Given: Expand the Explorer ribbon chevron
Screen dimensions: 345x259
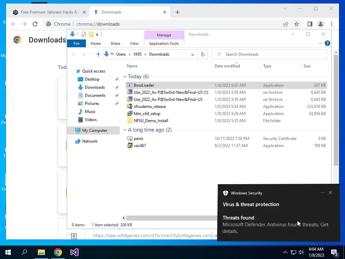Looking at the screenshot, I should 320,44.
